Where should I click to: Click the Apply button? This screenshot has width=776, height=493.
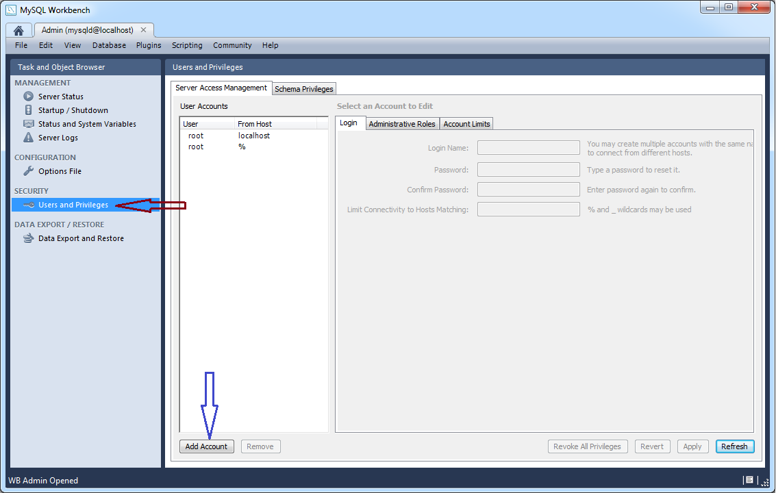coord(692,446)
